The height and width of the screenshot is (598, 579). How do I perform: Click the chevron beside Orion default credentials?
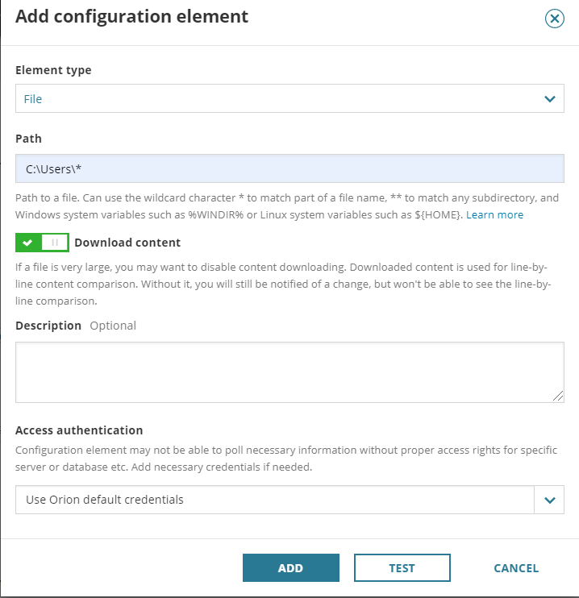click(549, 500)
